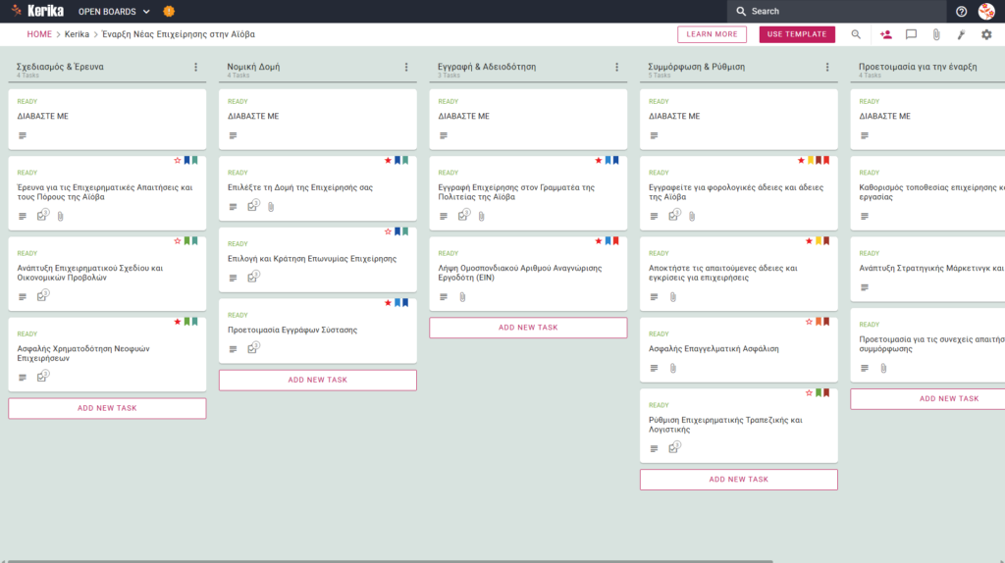The width and height of the screenshot is (1005, 563).
Task: Open attachment icon on Αποκτήστε τις απαιτούμενες άδειες card
Action: coord(673,297)
